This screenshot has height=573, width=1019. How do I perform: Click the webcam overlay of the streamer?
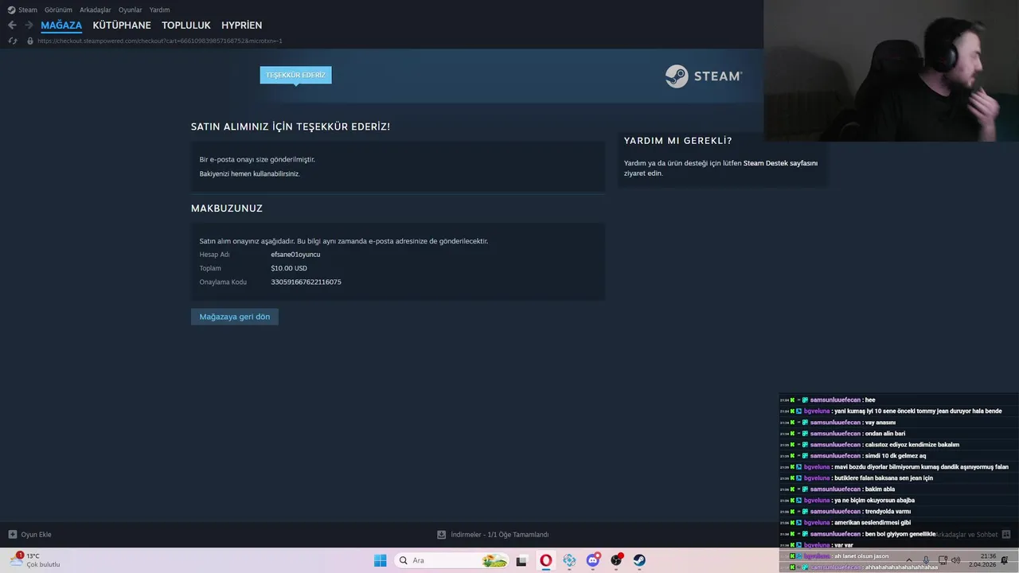[x=891, y=71]
